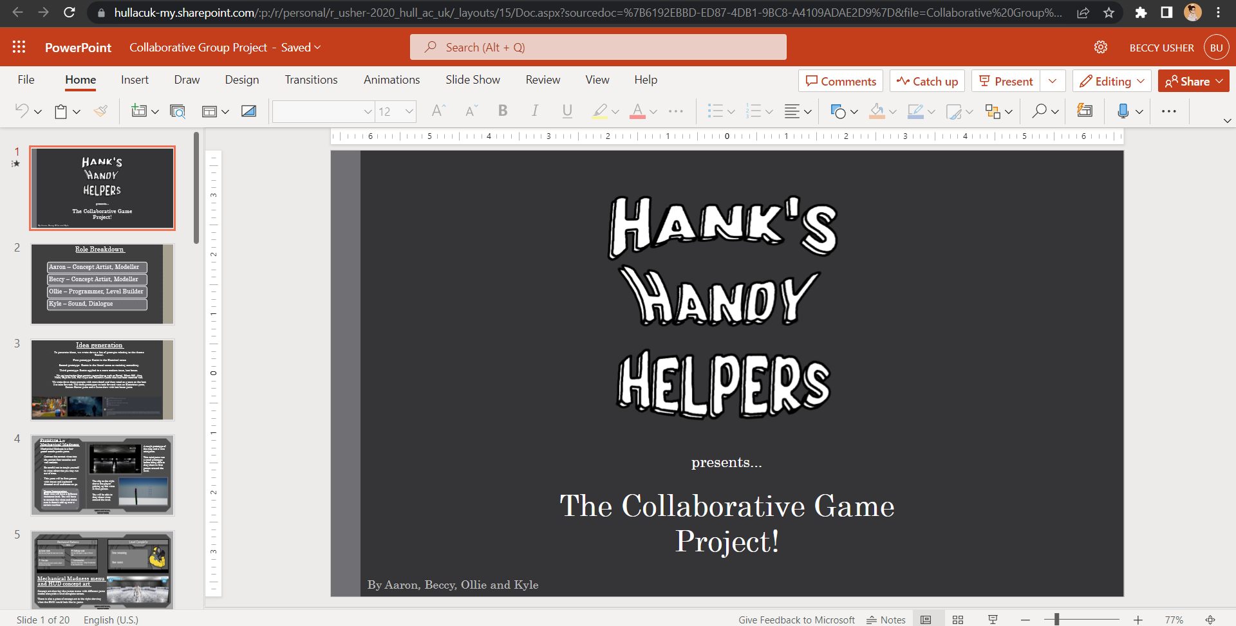Viewport: 1236px width, 626px height.
Task: Toggle the Notes pane
Action: point(886,620)
